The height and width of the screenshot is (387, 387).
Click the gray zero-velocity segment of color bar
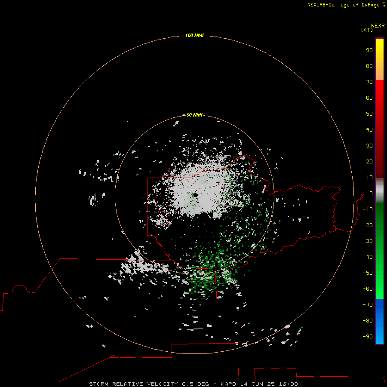(x=380, y=190)
